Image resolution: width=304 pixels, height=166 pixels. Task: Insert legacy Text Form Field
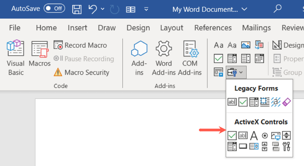click(232, 102)
